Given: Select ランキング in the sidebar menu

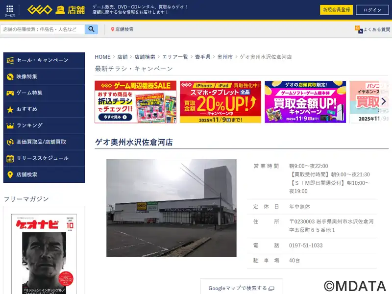Looking at the screenshot, I should (44, 125).
